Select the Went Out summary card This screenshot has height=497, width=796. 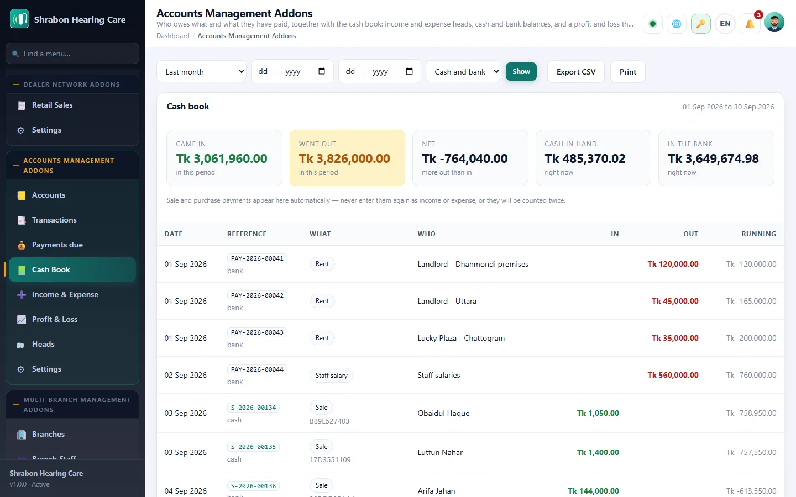pos(347,158)
